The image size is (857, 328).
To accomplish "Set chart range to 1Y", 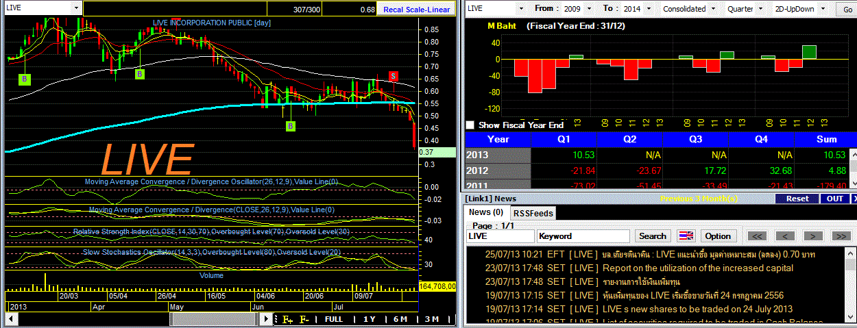I will (370, 319).
